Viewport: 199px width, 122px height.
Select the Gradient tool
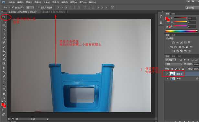point(4,64)
